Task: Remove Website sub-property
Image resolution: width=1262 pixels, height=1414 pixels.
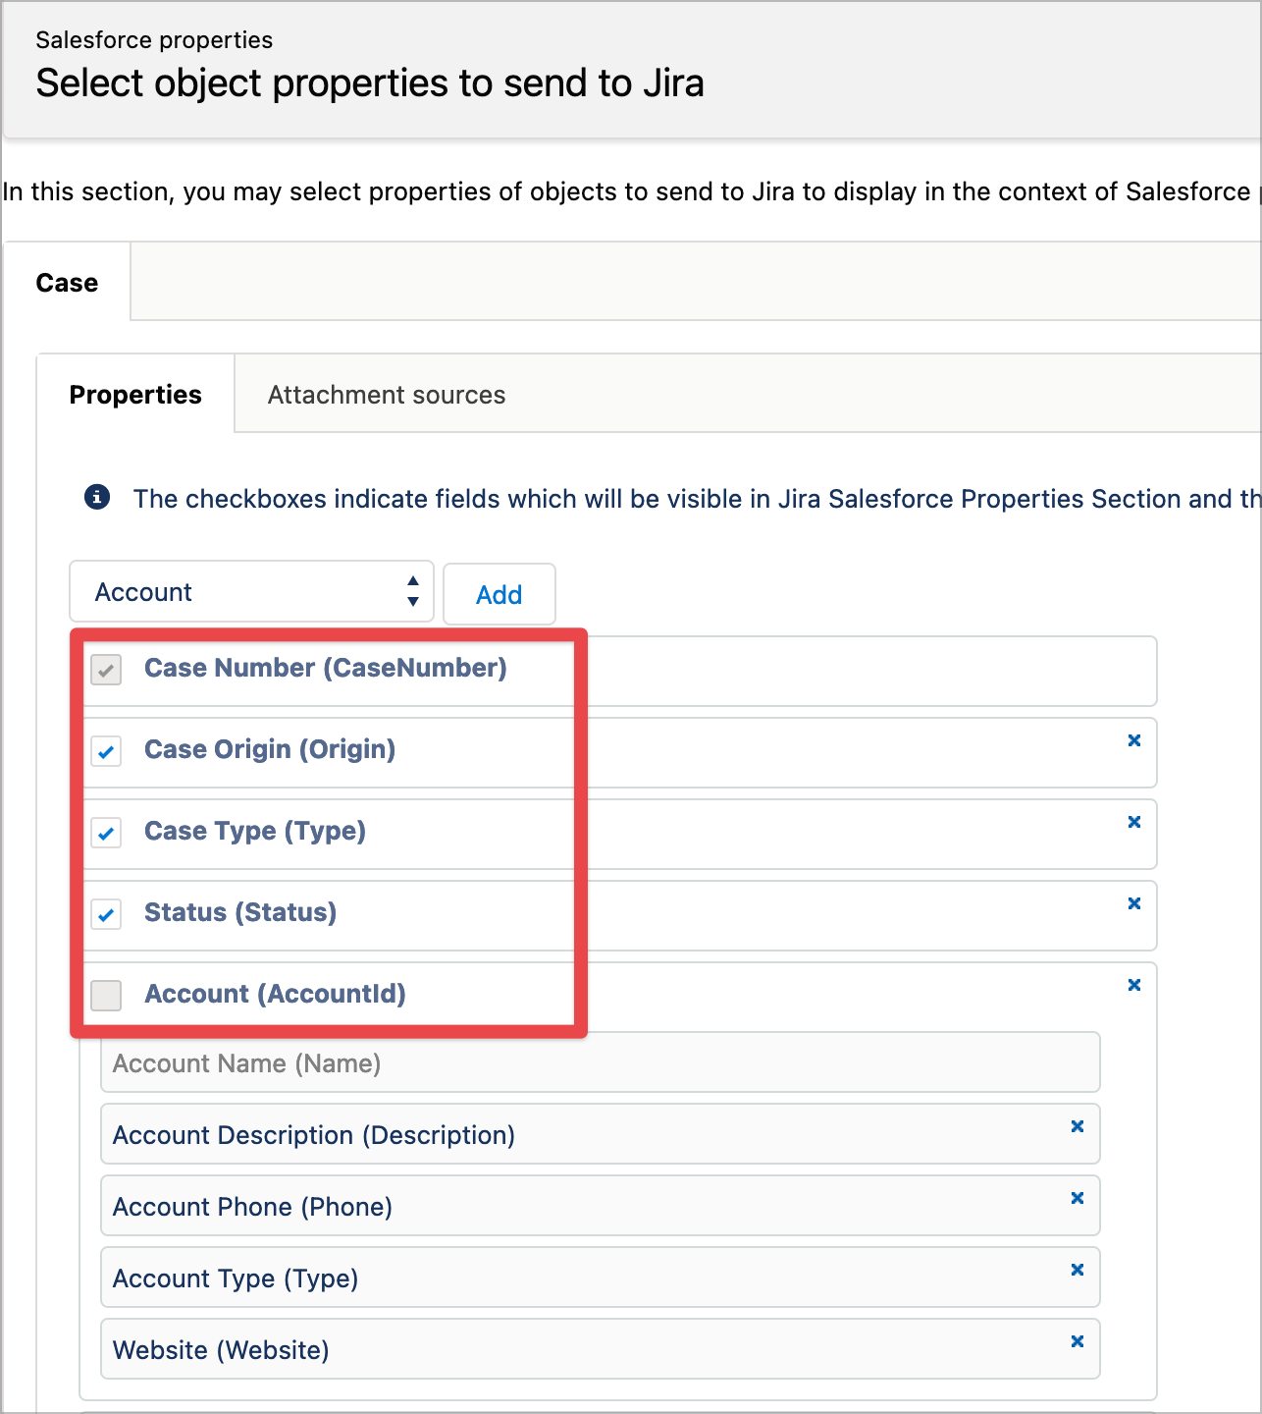Action: [x=1077, y=1341]
